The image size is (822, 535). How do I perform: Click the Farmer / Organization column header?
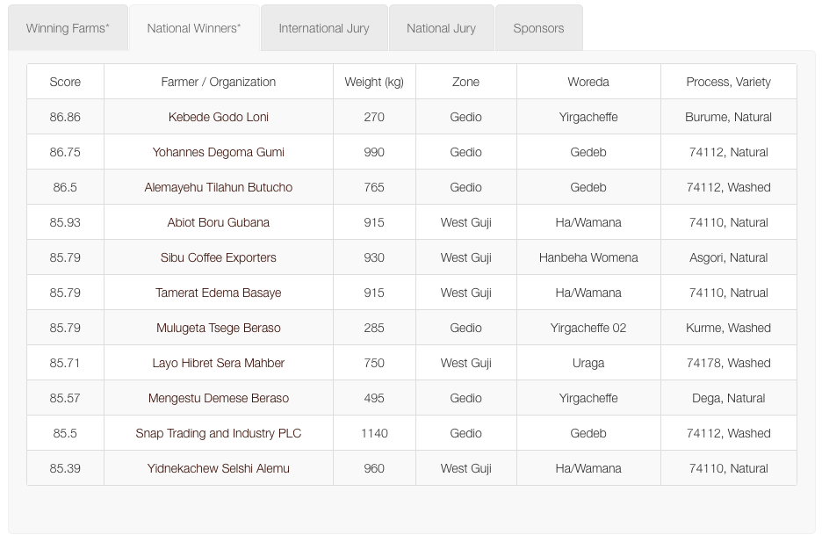(219, 82)
